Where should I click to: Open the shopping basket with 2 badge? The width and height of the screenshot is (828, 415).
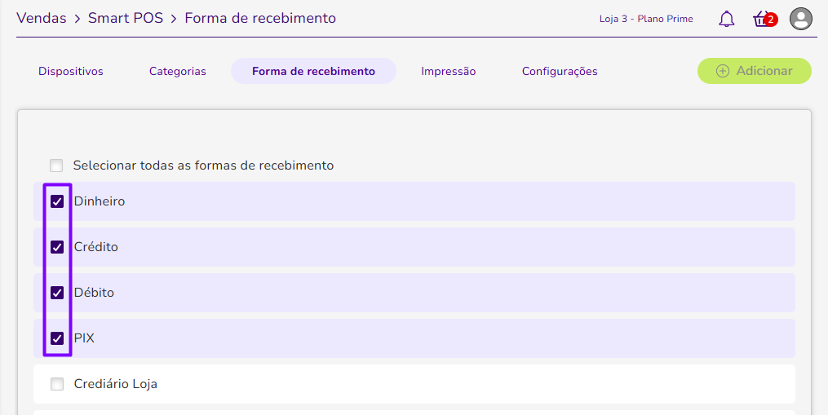click(764, 19)
